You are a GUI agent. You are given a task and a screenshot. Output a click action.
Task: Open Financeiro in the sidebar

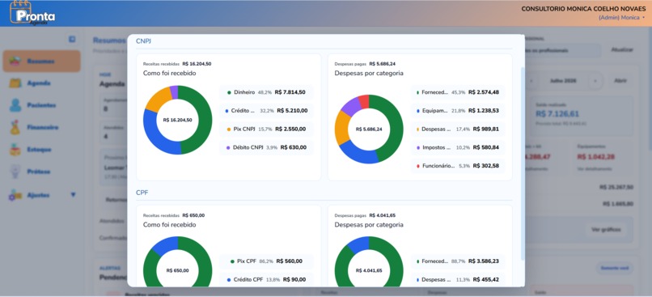point(41,127)
